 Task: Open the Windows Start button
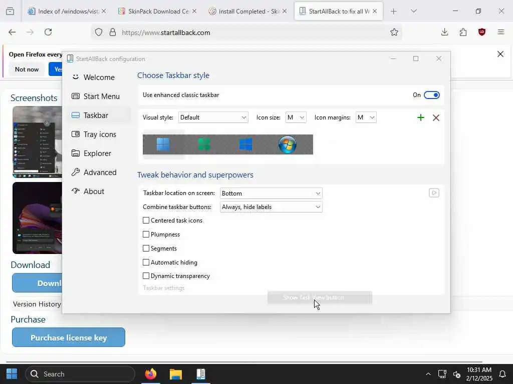(x=12, y=374)
